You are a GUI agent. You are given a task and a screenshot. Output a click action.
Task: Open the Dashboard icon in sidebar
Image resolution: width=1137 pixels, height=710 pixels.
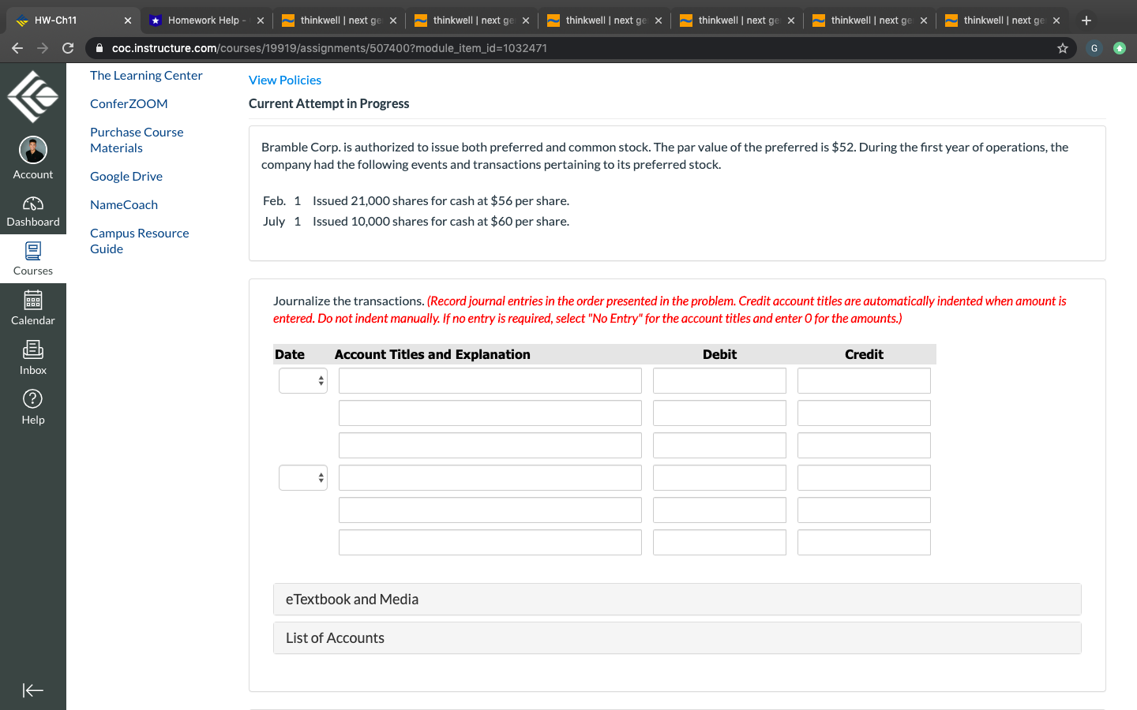coord(33,204)
